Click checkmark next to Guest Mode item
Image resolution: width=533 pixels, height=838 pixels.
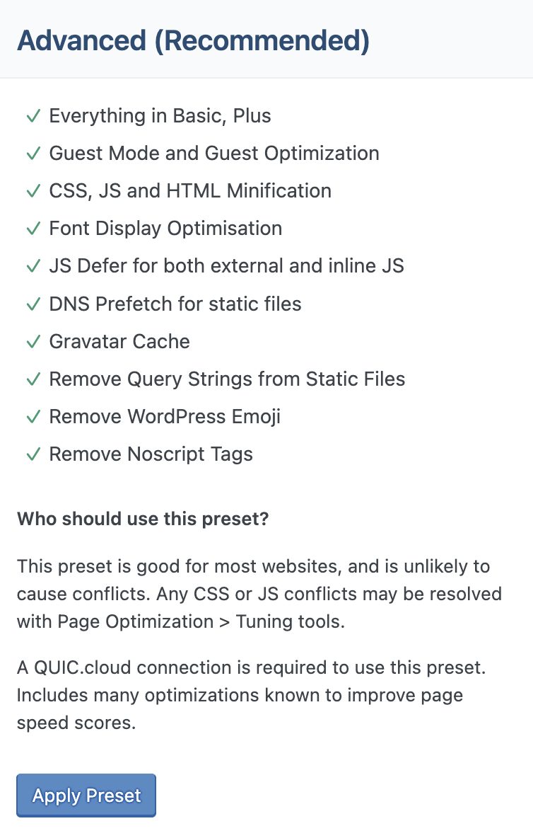click(33, 154)
